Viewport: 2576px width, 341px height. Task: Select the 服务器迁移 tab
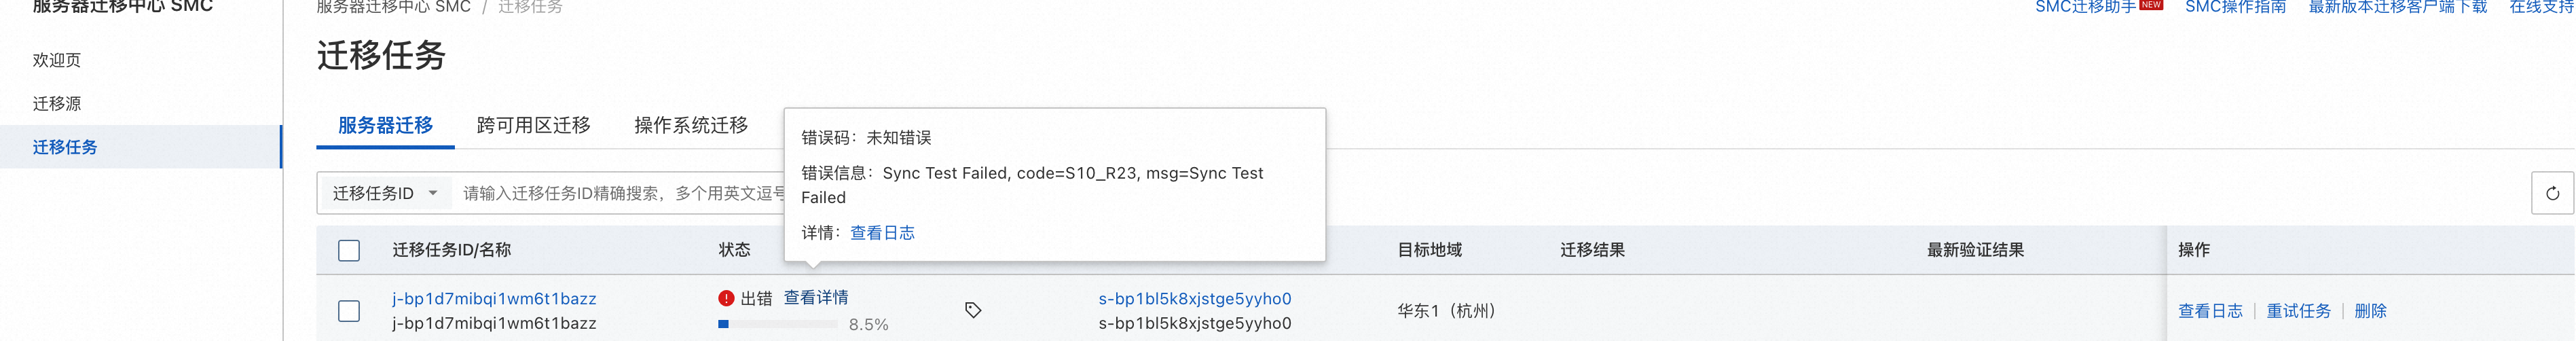(385, 125)
